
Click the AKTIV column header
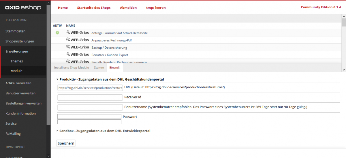pyautogui.click(x=57, y=26)
